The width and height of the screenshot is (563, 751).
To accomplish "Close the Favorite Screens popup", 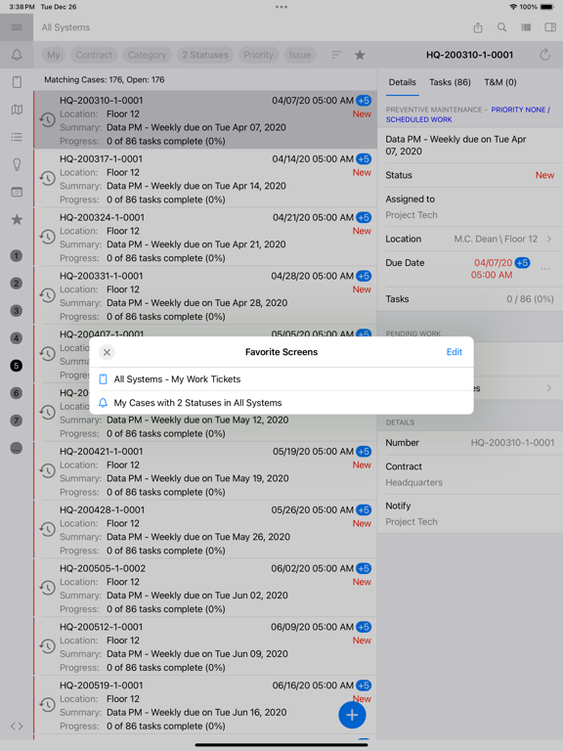I will (x=107, y=352).
